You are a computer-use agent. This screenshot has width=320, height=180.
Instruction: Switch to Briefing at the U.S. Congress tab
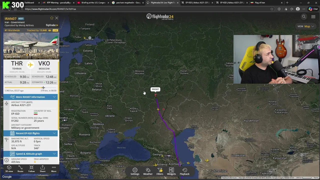[x=93, y=3]
